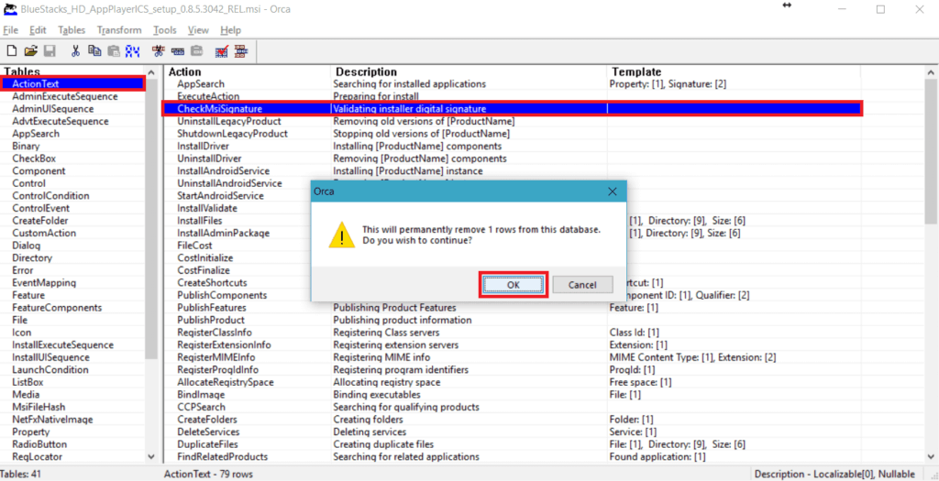Screen dimensions: 939x481
Task: Close the Orca confirmation dialog with X
Action: pyautogui.click(x=612, y=191)
